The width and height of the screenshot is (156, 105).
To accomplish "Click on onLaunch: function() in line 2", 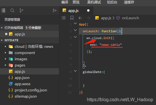I will pyautogui.click(x=101, y=31).
